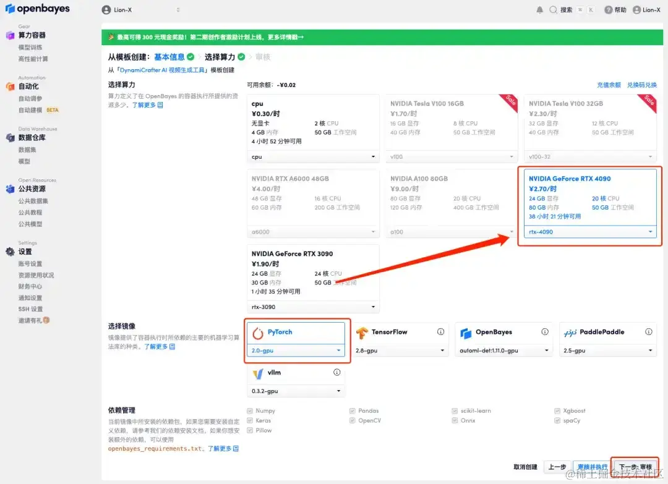Viewport: 668px width, 484px height.
Task: Click the 下一步: 审核 button
Action: (635, 467)
